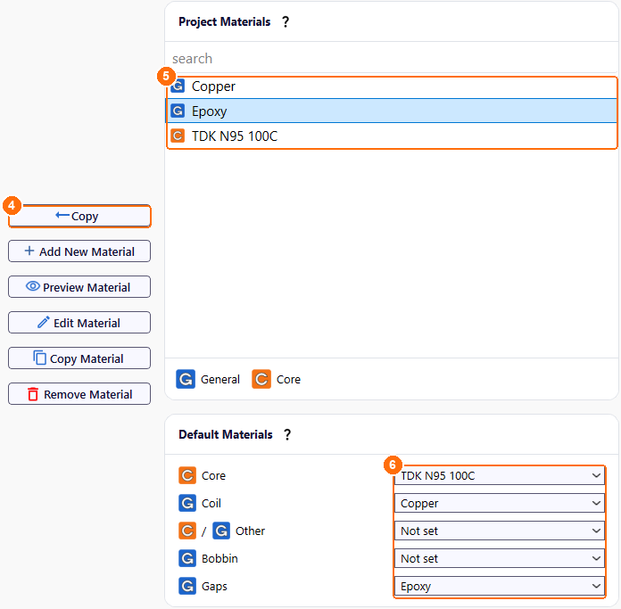Select Epoxy row in project materials
Viewport: 621px width, 609px height.
pyautogui.click(x=392, y=111)
